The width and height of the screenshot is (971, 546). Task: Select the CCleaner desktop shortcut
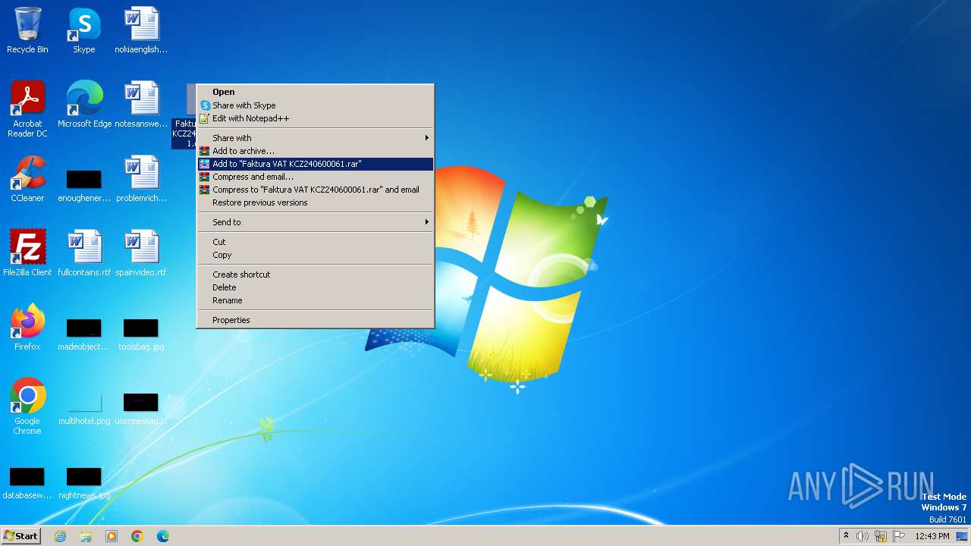[x=27, y=180]
